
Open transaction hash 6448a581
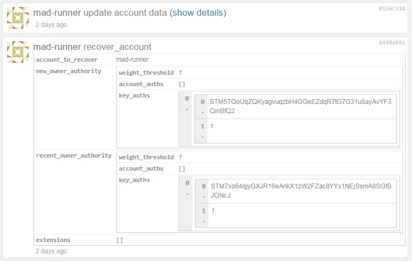392,42
